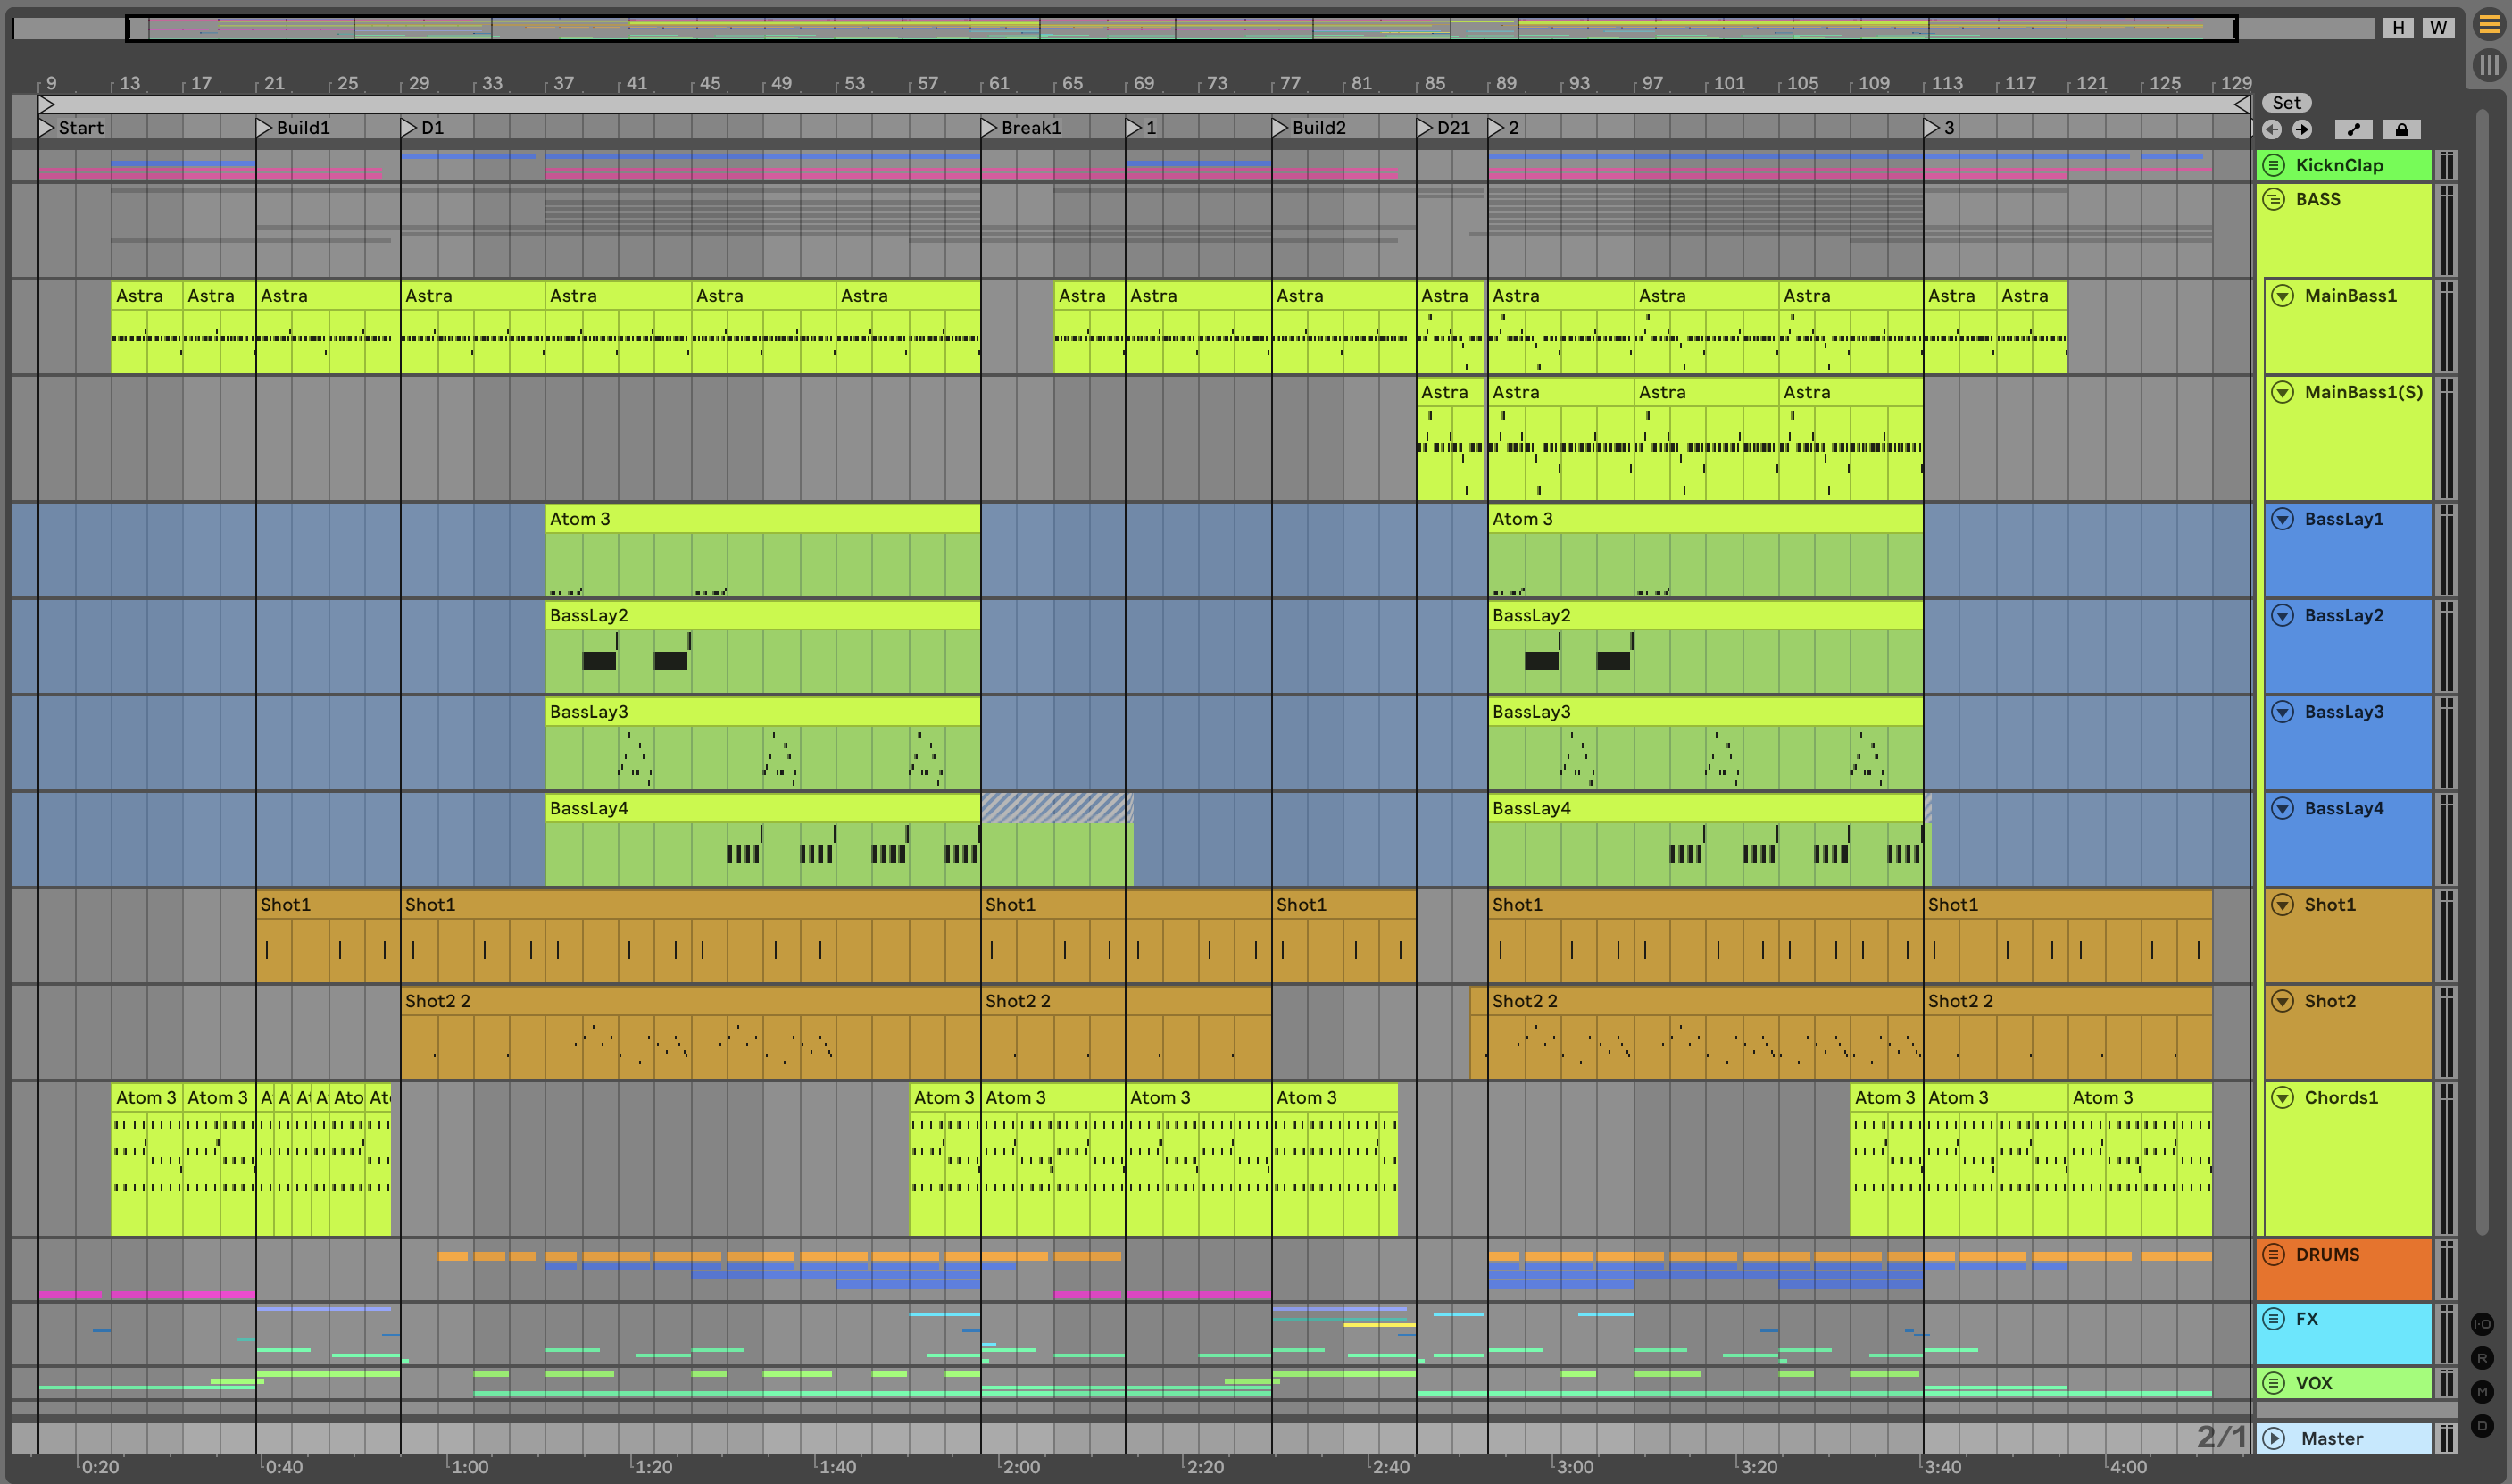Click the lock envelopes button
Viewport: 2512px width, 1484px height.
[x=2401, y=129]
